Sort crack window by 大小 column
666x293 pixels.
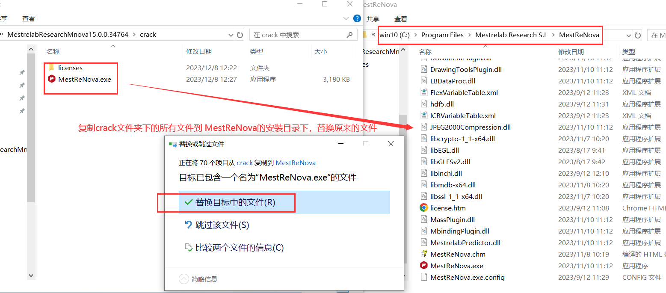pyautogui.click(x=321, y=51)
